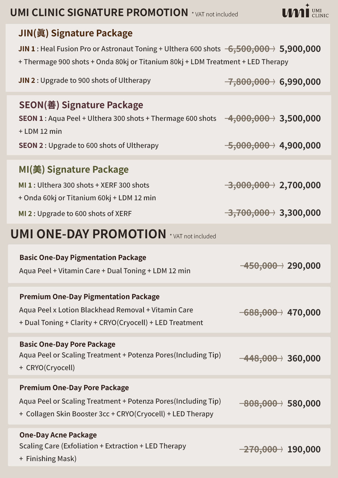The width and height of the screenshot is (338, 478).
Task: Click the UMI ONE-DAY PROMOTION heading
Action: coord(88,234)
